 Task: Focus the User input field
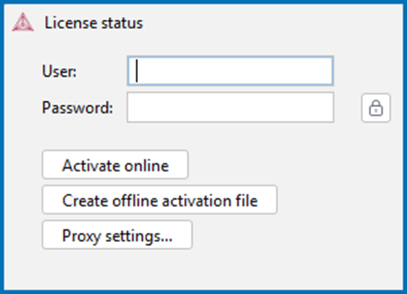click(230, 71)
